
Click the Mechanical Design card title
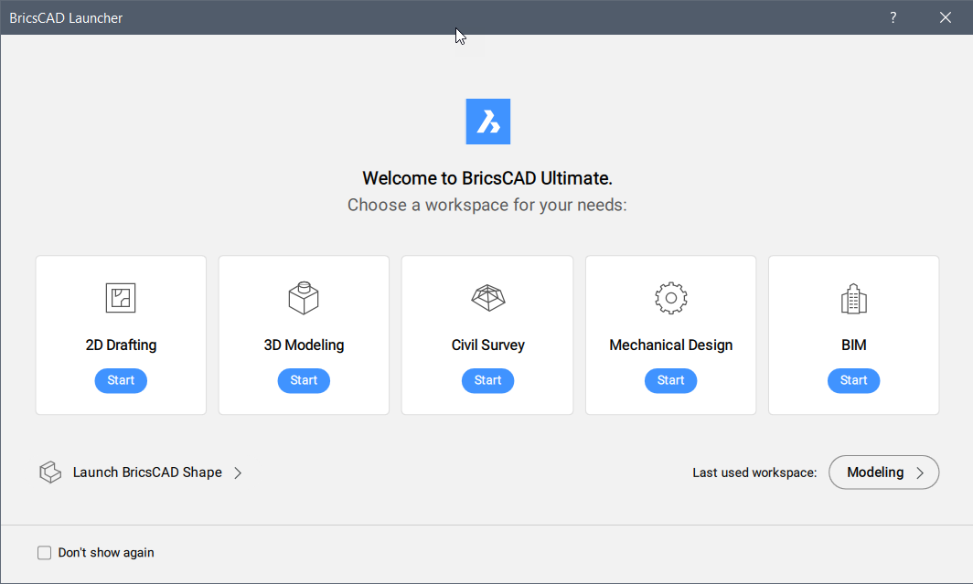670,345
